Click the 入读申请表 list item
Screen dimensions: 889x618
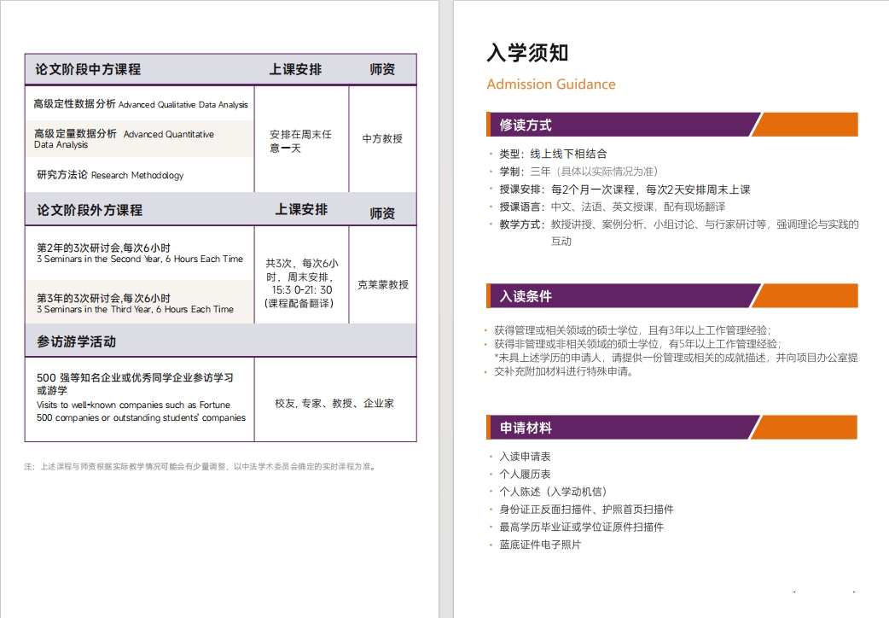525,457
